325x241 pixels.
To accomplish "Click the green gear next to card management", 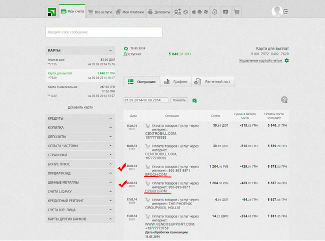I will pos(286,61).
